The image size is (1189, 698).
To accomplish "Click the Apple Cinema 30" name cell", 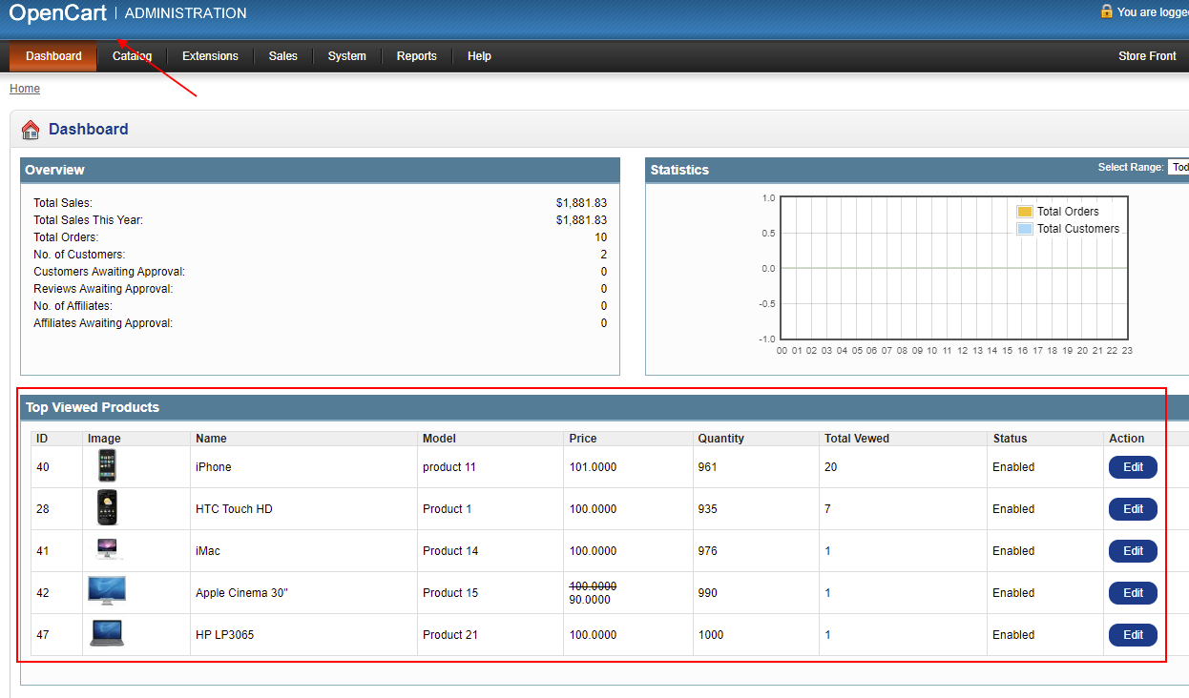I will 241,593.
